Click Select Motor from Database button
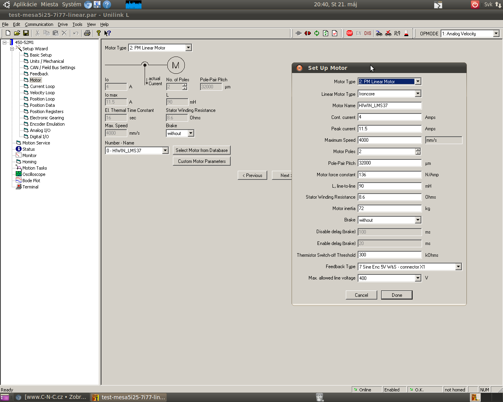Screen dimensions: 503x402 (202, 150)
